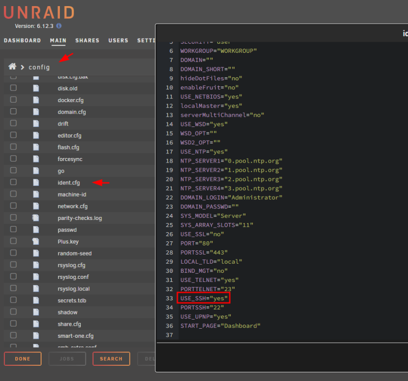Click editor line 33 USE_SSH
Image resolution: width=408 pixels, height=381 pixels.
(204, 298)
